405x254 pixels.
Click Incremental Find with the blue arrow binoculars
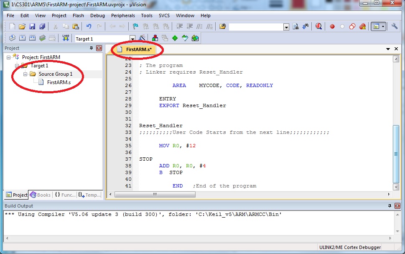tap(305, 26)
